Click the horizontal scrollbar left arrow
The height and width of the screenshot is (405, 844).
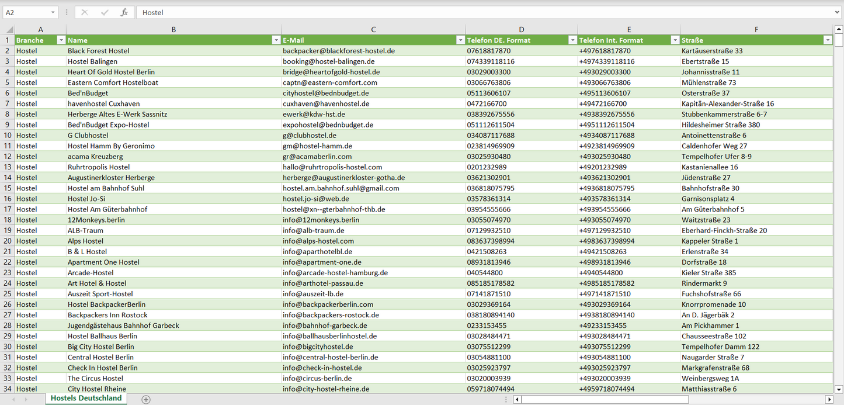pos(517,400)
